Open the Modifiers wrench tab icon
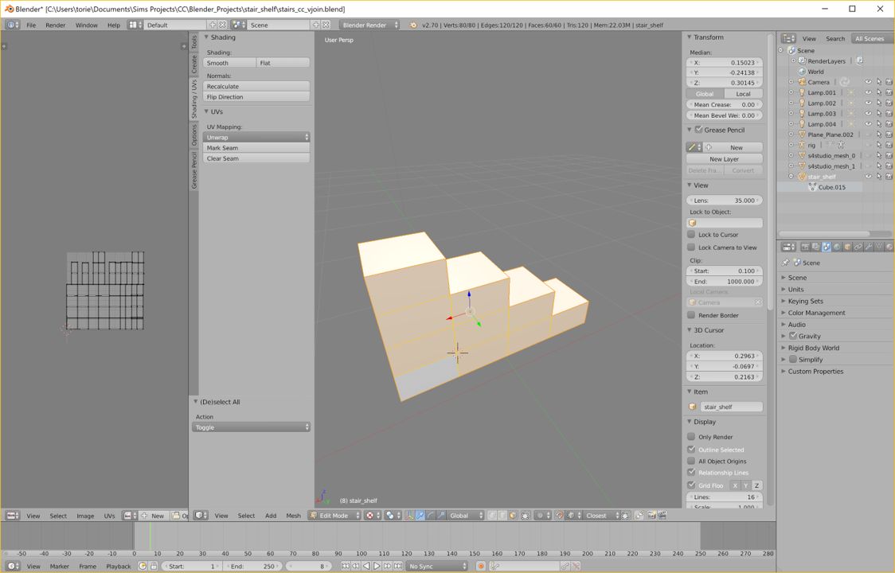 click(869, 247)
